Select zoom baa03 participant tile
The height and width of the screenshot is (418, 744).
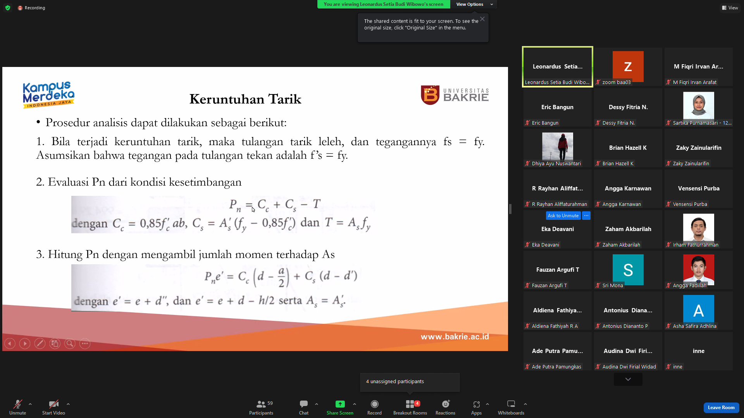click(x=628, y=67)
